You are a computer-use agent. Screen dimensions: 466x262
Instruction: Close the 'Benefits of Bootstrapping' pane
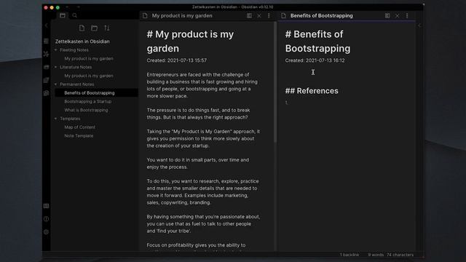click(x=398, y=16)
